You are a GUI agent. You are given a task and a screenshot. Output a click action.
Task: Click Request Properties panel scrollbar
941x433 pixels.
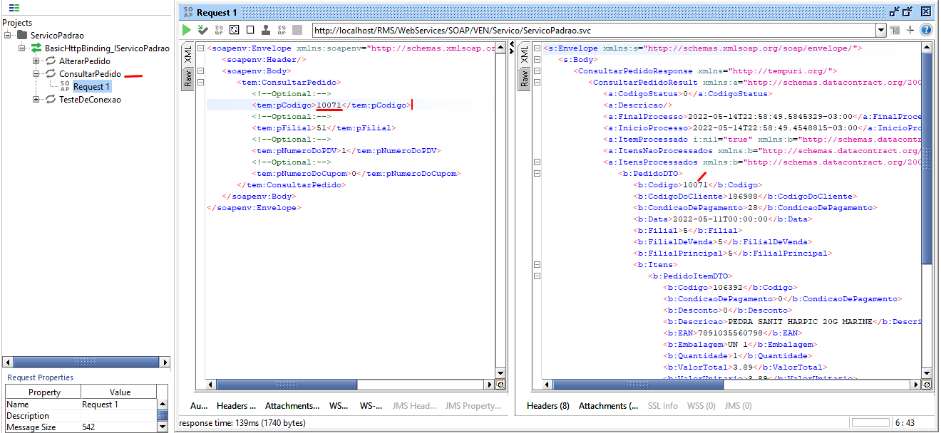tap(163, 415)
